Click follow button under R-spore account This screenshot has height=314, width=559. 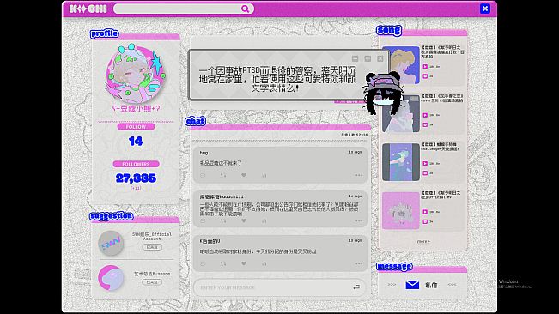(152, 281)
